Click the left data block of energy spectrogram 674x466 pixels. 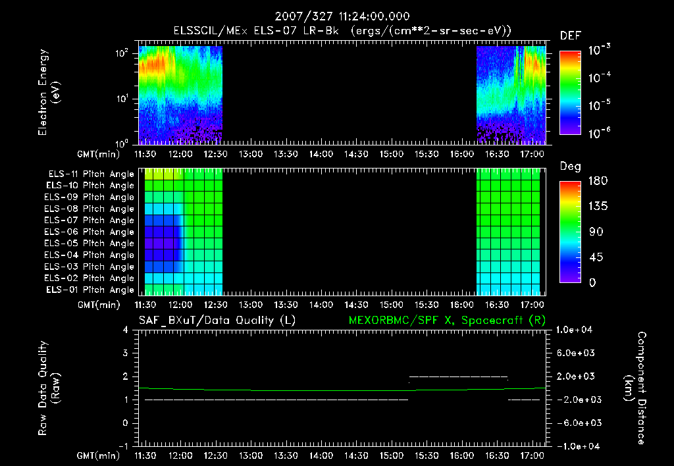[x=180, y=95]
